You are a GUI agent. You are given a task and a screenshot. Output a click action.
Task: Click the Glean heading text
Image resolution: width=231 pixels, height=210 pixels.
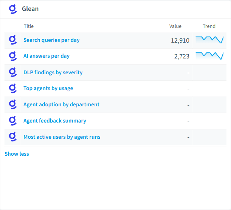pos(30,9)
